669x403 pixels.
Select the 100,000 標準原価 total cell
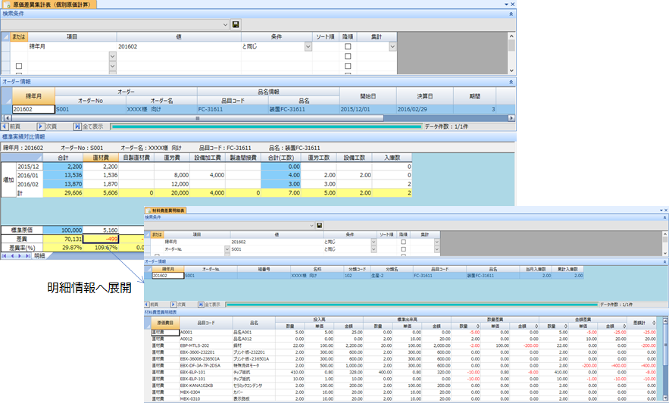coord(63,230)
